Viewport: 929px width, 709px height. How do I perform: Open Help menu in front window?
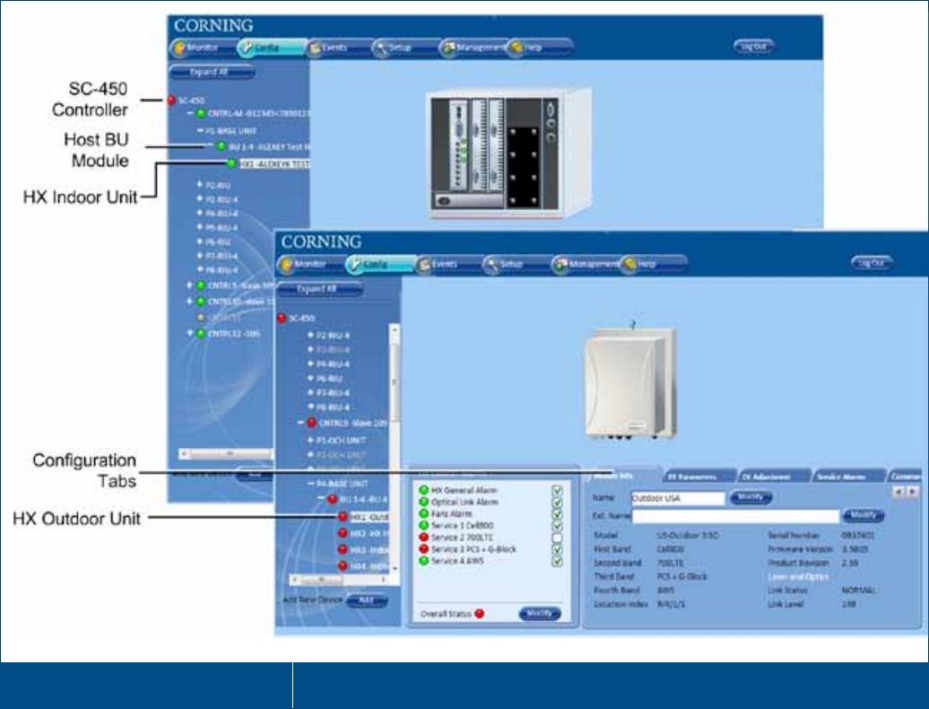coord(652,265)
